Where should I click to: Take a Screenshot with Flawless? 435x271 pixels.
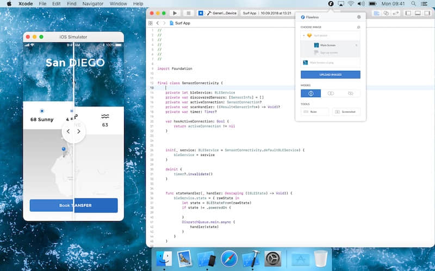tap(346, 112)
